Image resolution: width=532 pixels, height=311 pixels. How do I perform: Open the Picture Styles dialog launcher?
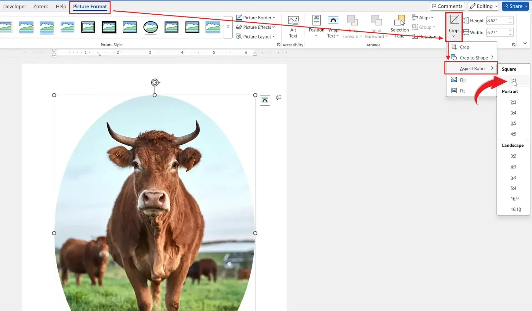[279, 45]
